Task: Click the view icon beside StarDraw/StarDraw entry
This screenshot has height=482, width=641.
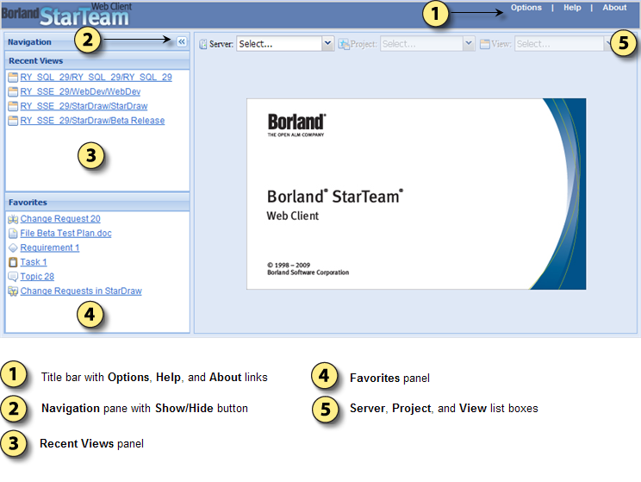Action: 13,106
